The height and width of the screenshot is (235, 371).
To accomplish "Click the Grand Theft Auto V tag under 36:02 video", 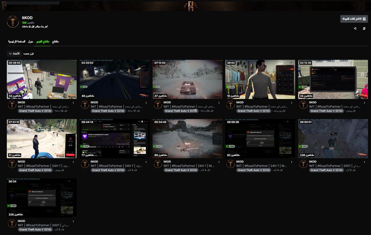I will [x=254, y=111].
